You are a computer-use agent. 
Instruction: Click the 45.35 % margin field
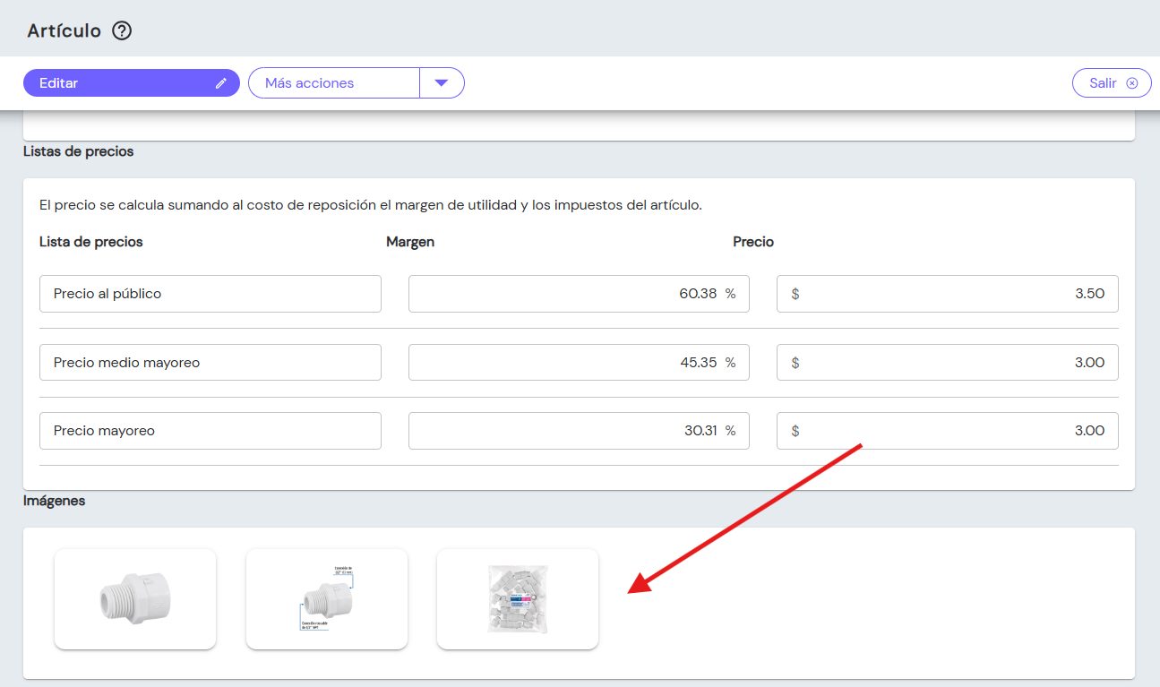[579, 363]
